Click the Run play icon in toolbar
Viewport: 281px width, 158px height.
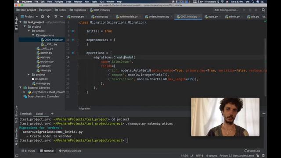[x=244, y=10]
